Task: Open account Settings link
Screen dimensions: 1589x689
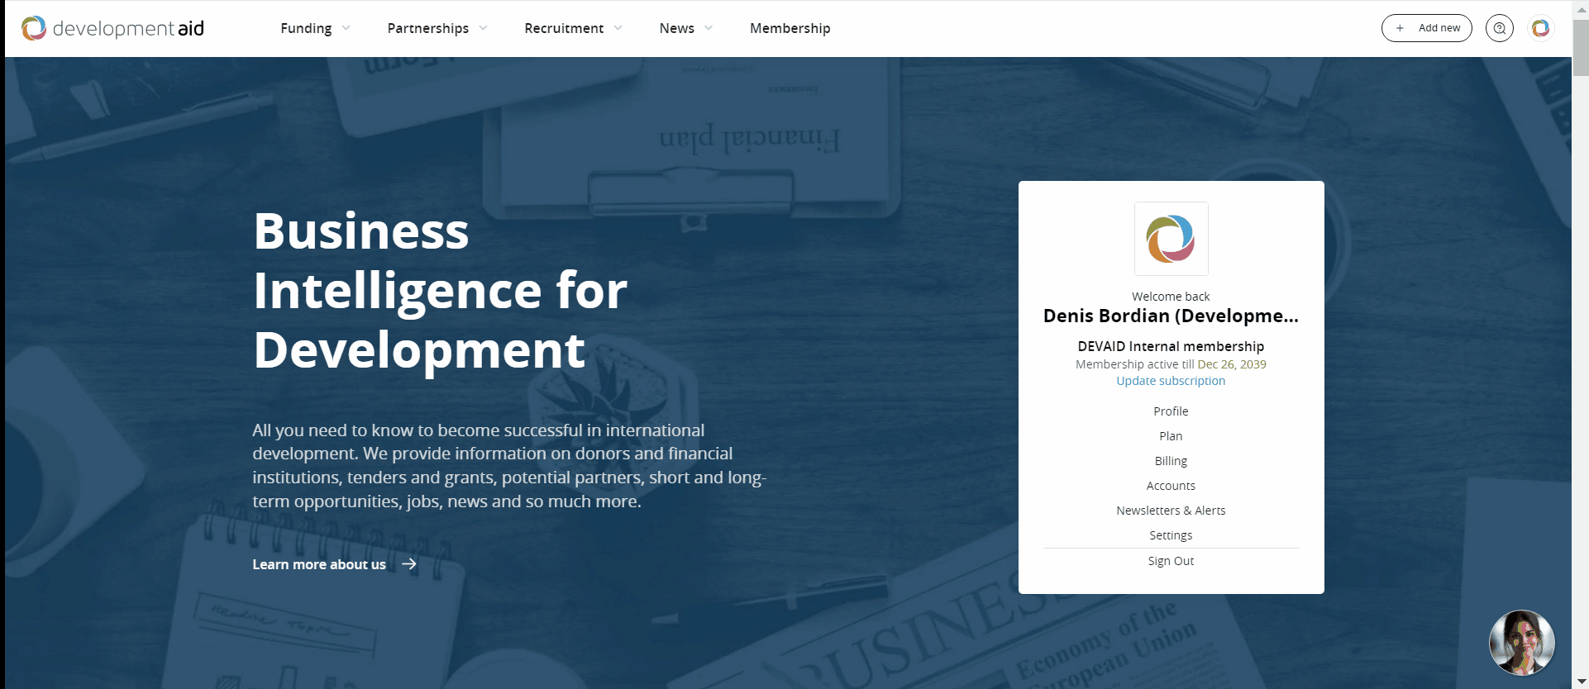Action: pos(1171,535)
